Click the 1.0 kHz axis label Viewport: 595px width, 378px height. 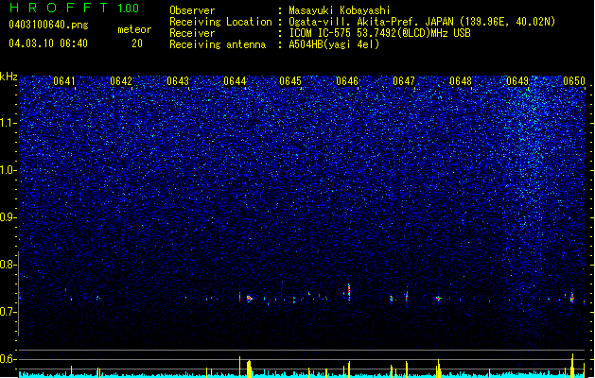8,170
